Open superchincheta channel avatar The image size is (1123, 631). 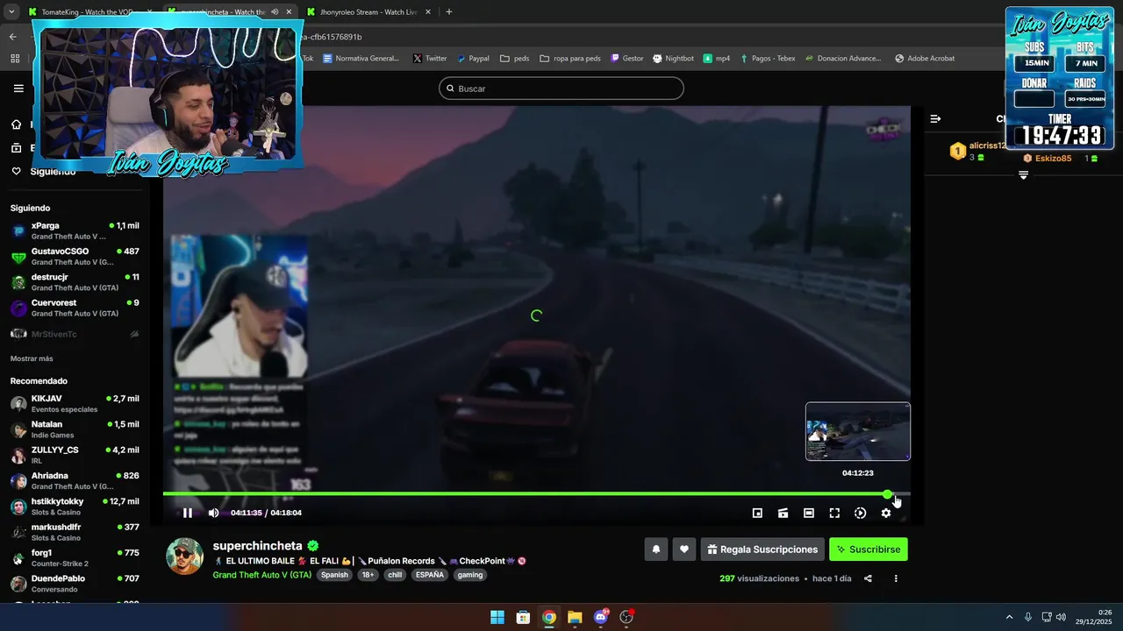point(185,557)
